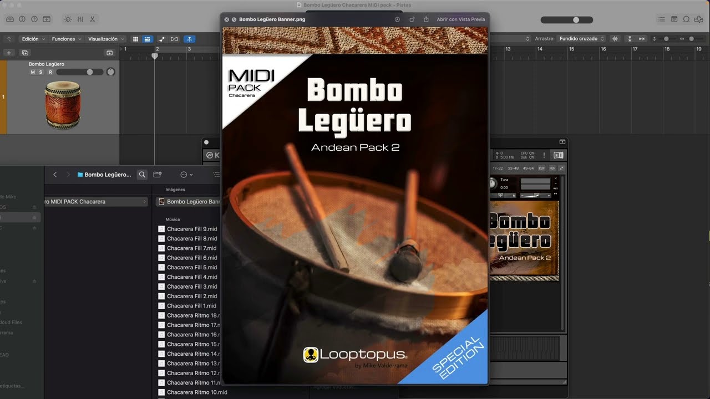This screenshot has width=710, height=399.
Task: Click the vertical auto-zoom button
Action: tap(630, 39)
